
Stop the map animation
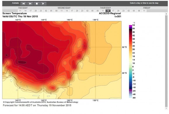37,3
